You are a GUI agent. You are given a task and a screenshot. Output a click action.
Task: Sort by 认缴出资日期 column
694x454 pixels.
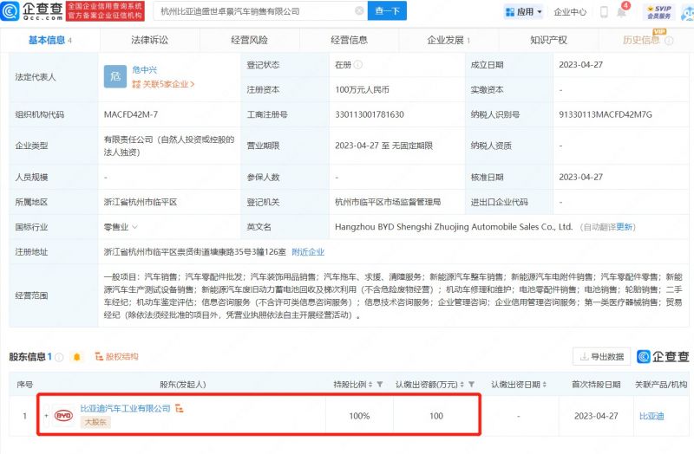[545, 385]
